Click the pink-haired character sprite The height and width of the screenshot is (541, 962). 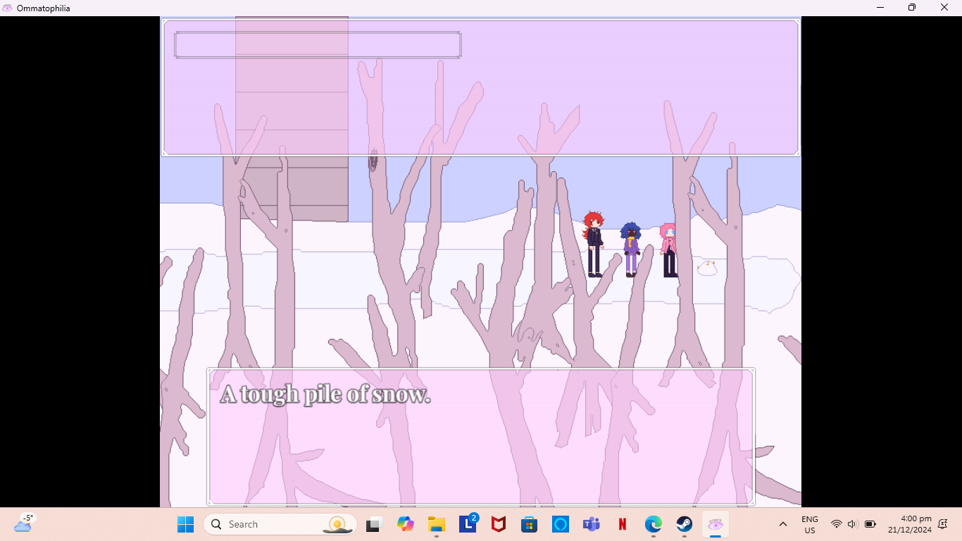pos(668,250)
